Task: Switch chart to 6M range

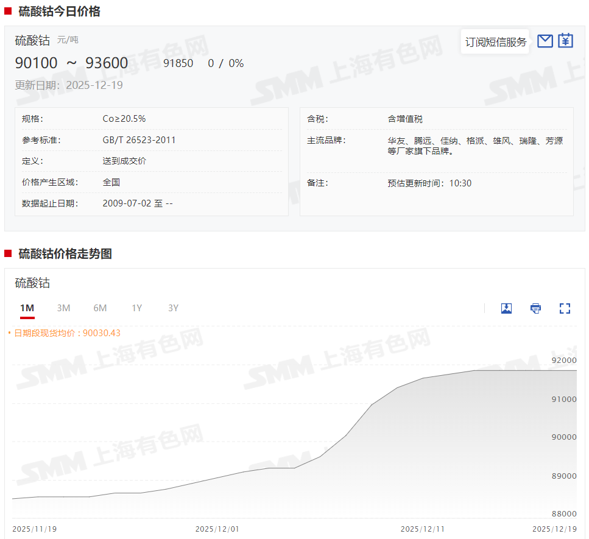Action: tap(100, 308)
